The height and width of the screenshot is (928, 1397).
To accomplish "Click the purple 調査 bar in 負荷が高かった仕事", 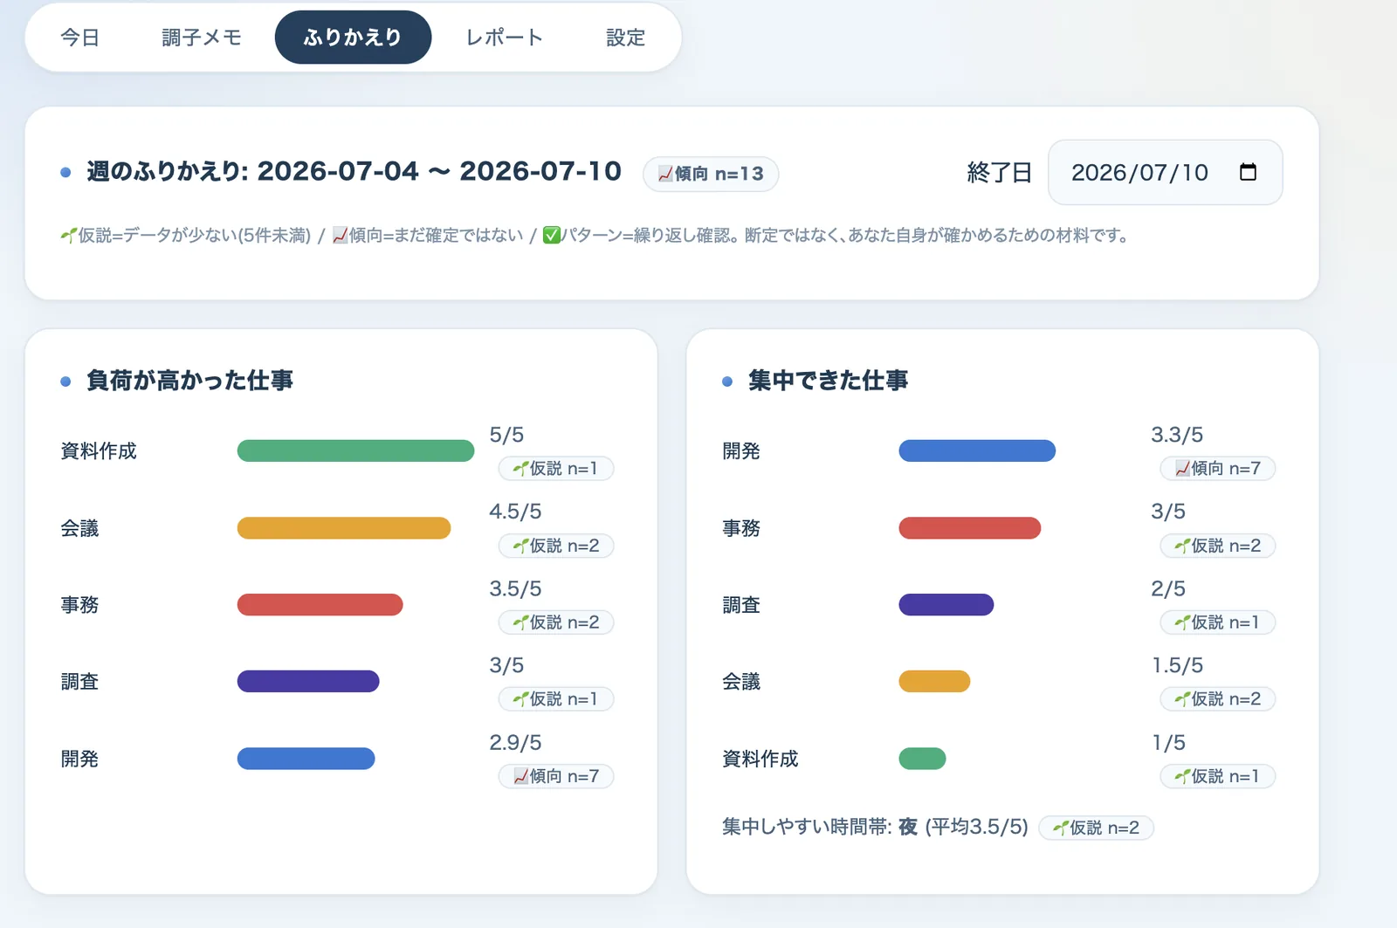I will click(x=308, y=682).
